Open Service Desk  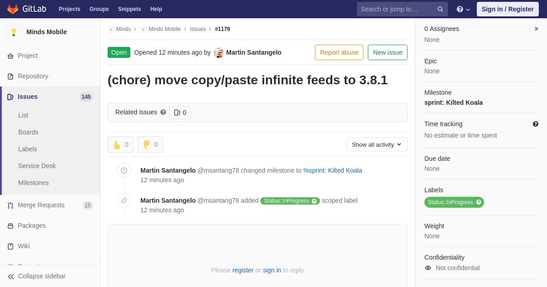tap(37, 166)
